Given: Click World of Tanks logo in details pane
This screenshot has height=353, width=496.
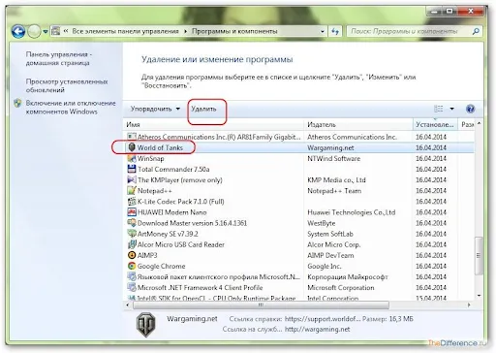Looking at the screenshot, I should pyautogui.click(x=145, y=325).
